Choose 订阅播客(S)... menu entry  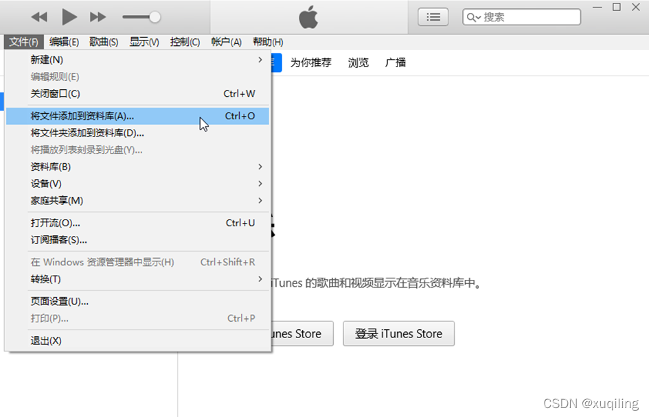coord(137,240)
